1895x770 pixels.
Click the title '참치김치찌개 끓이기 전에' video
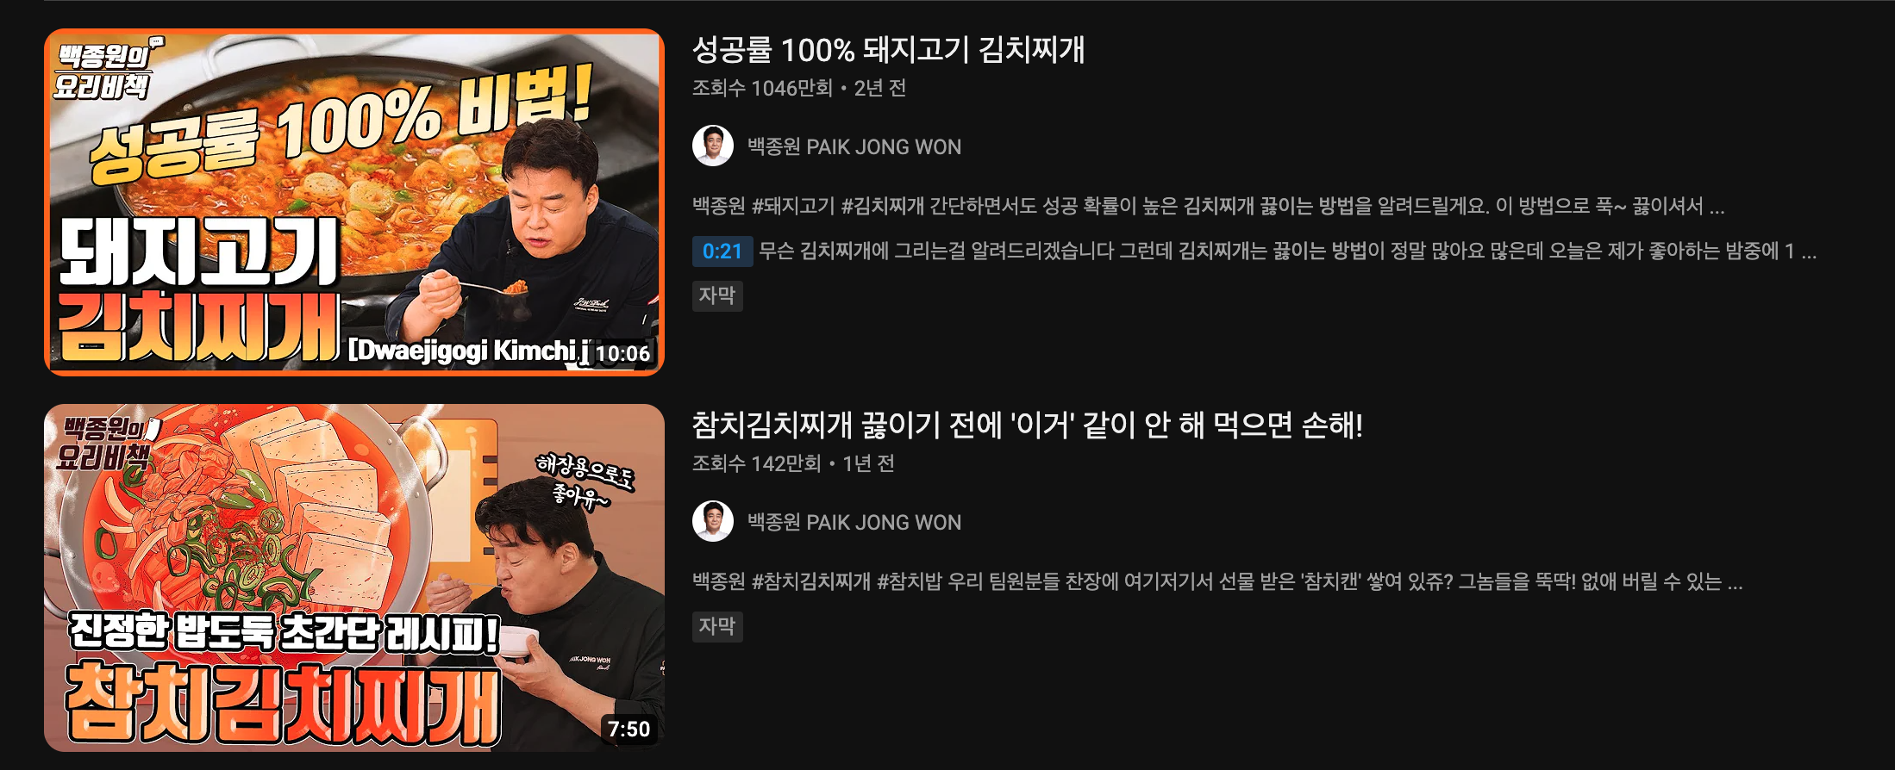1028,425
